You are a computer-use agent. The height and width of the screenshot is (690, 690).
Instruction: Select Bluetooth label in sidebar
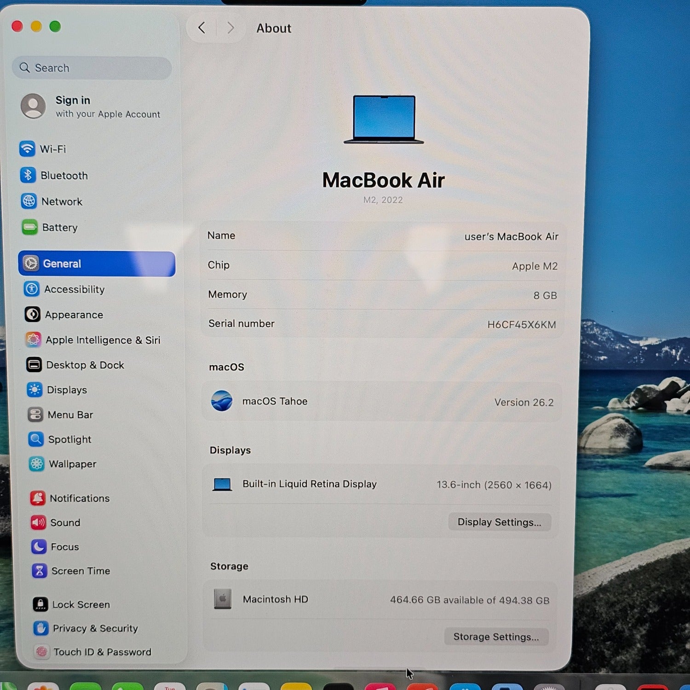(x=64, y=176)
